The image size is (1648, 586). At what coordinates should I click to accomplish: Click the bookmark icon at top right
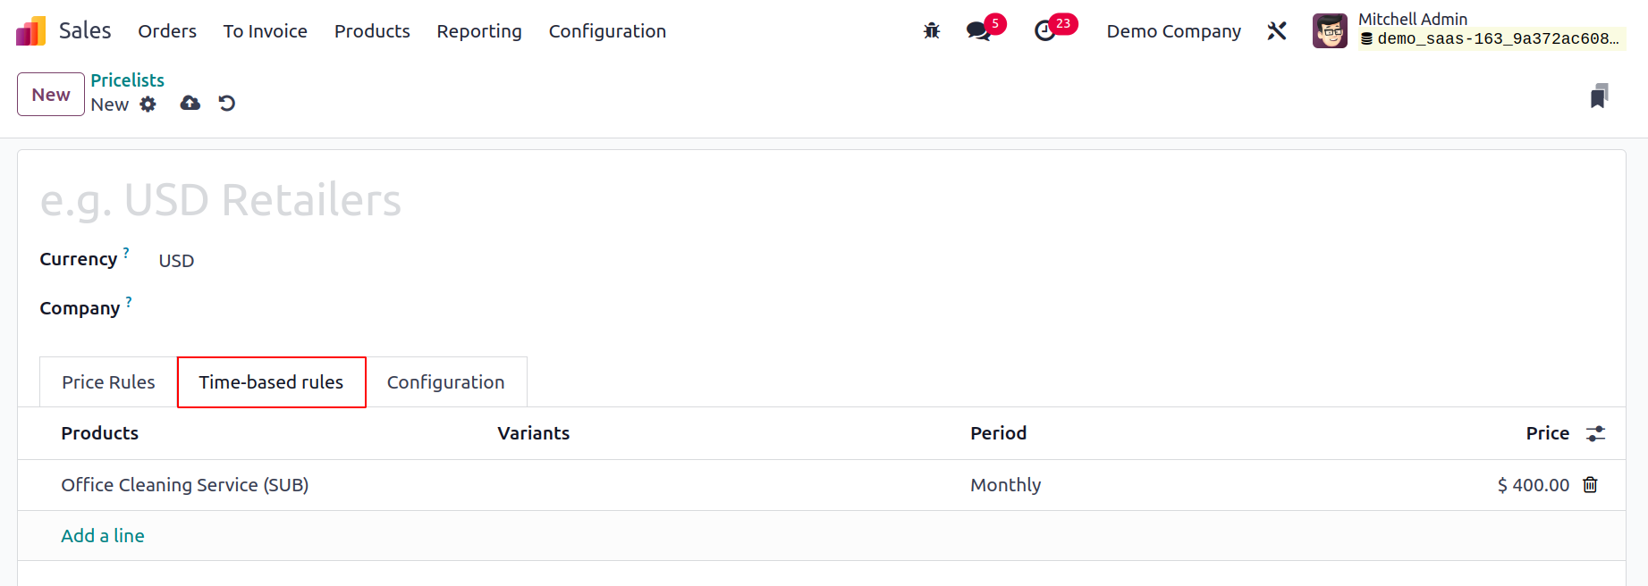(1600, 96)
